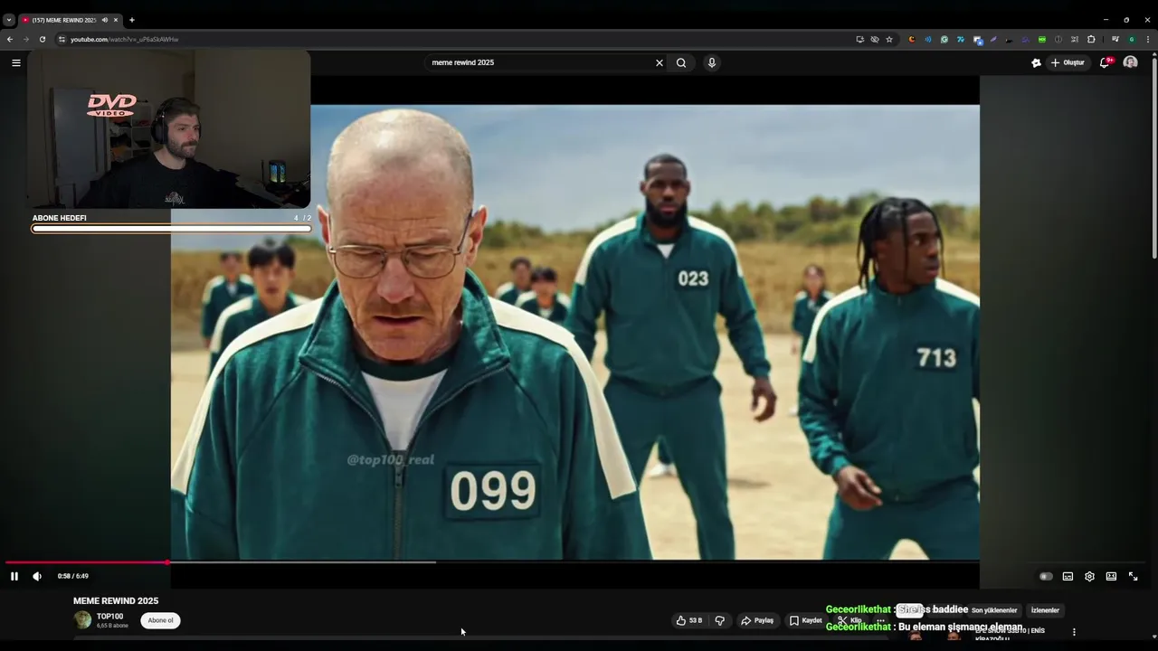Open a new browser tab
The width and height of the screenshot is (1158, 651).
click(x=132, y=20)
